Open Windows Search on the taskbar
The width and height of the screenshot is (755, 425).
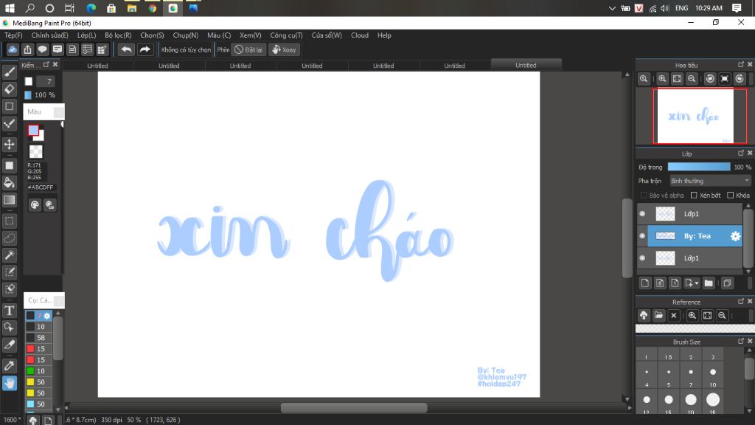tap(29, 7)
